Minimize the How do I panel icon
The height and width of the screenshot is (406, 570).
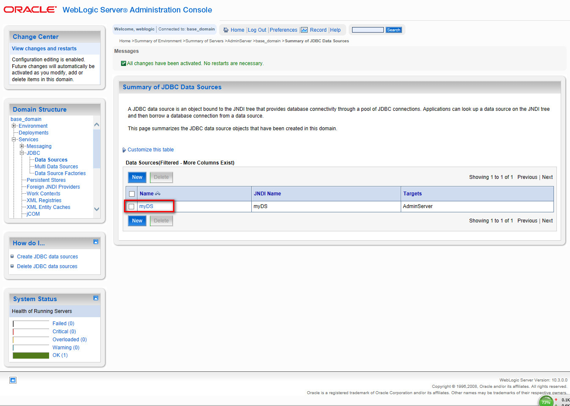coord(96,242)
